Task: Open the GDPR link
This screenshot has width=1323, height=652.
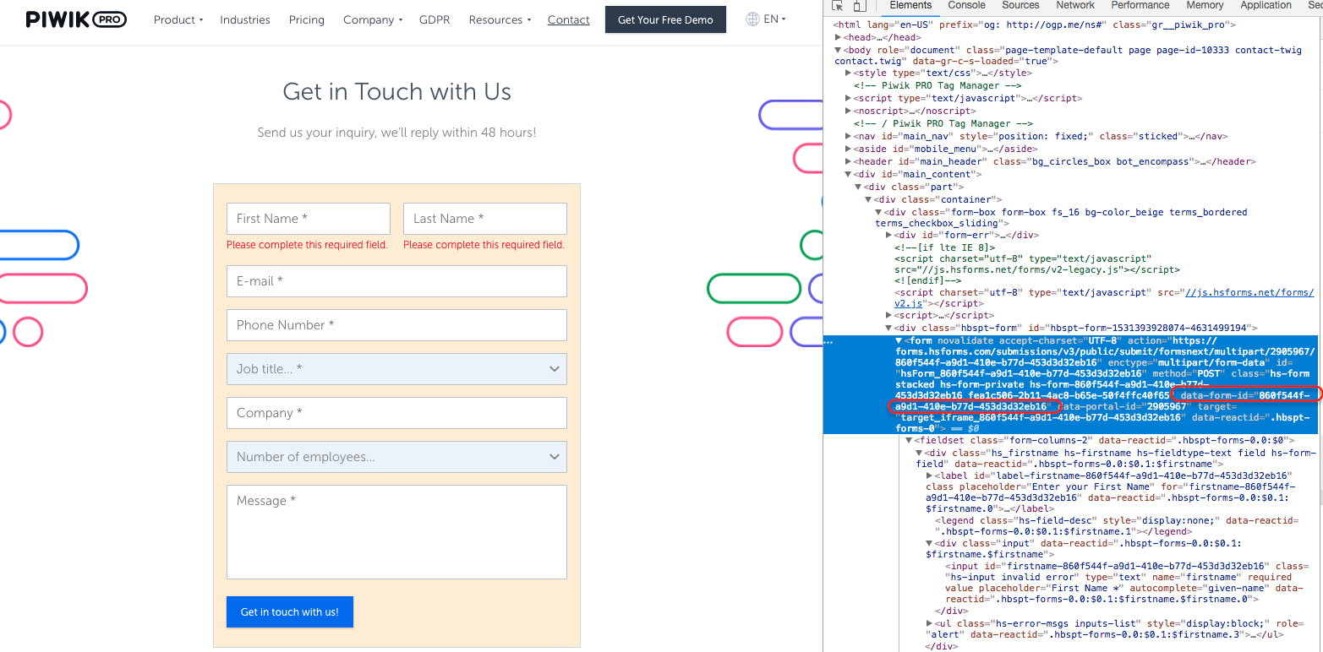Action: coord(435,19)
